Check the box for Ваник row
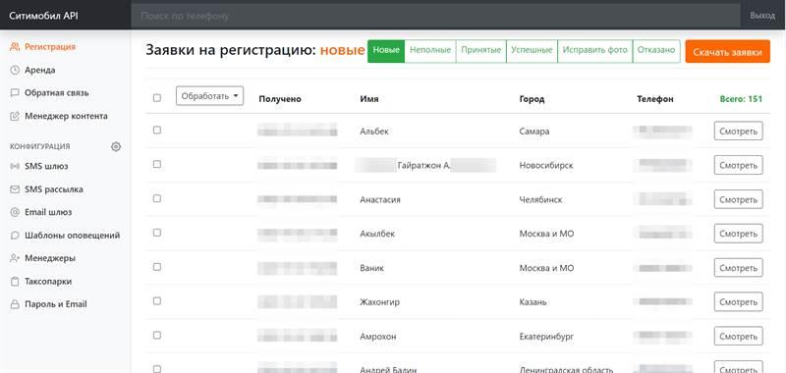Viewport: 786px width, 373px height. pyautogui.click(x=157, y=267)
